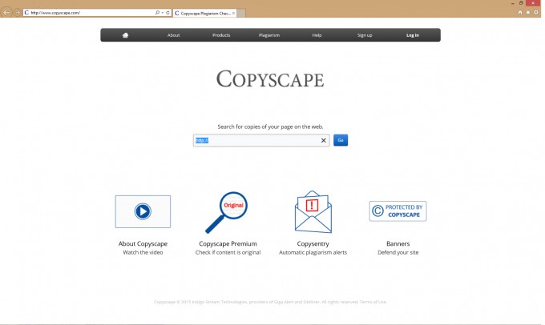Open the Banners link

click(398, 243)
